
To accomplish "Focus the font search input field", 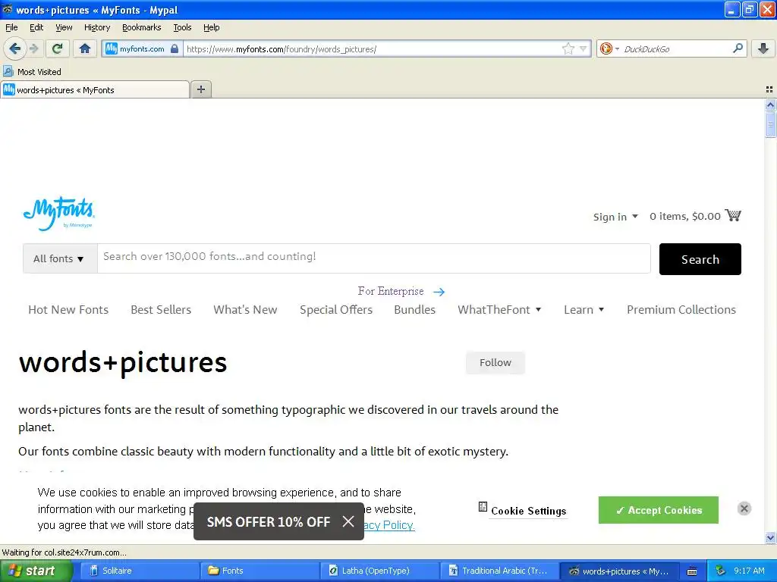I will (x=373, y=258).
